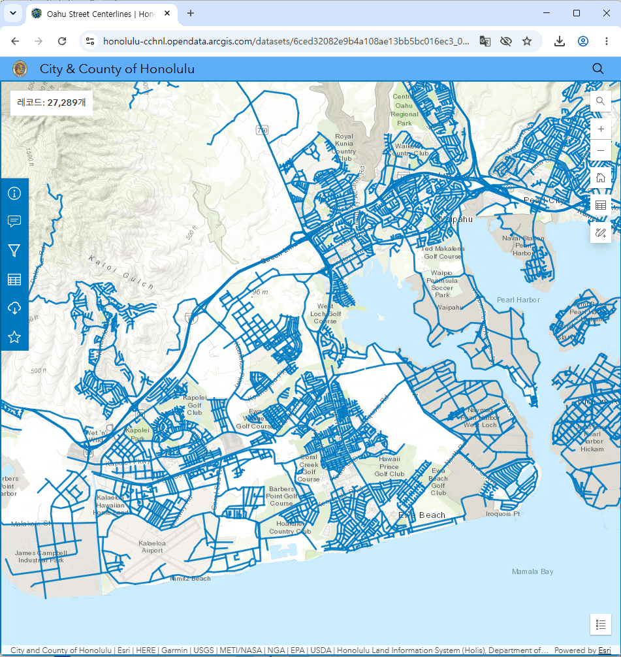Click the translate page icon

[x=485, y=41]
